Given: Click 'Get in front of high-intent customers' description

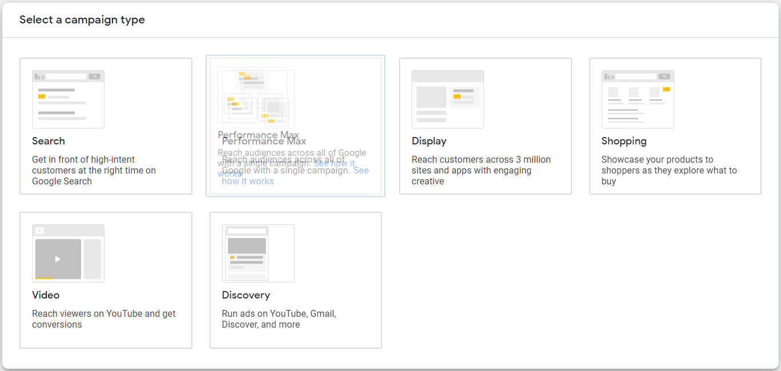Looking at the screenshot, I should (x=94, y=170).
